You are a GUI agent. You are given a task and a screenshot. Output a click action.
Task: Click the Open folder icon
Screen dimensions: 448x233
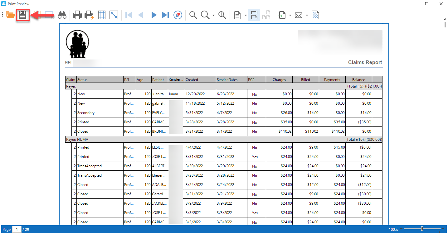[11, 15]
